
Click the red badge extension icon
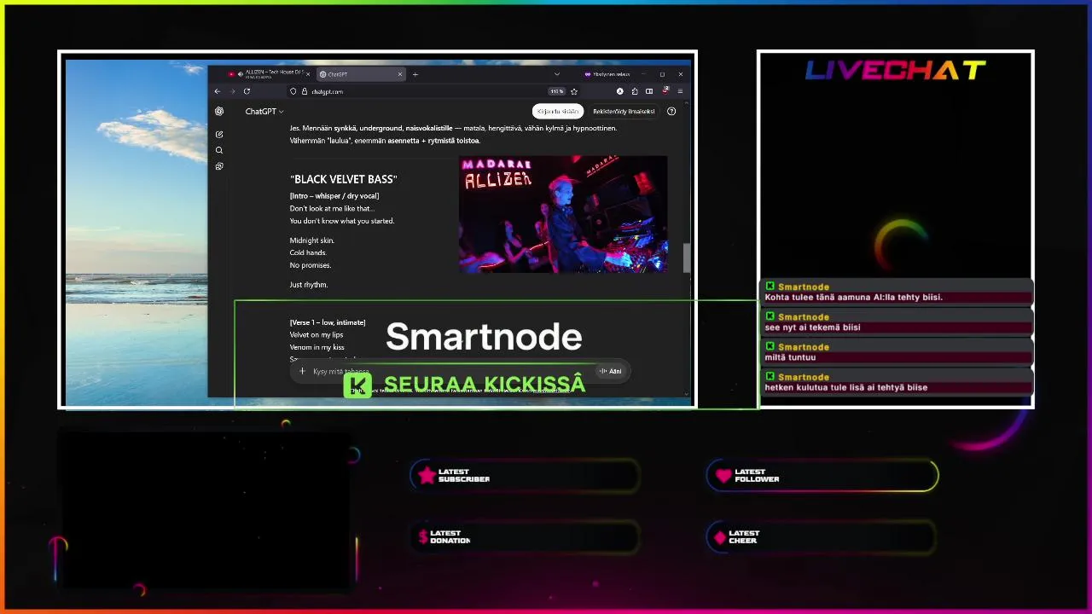665,90
